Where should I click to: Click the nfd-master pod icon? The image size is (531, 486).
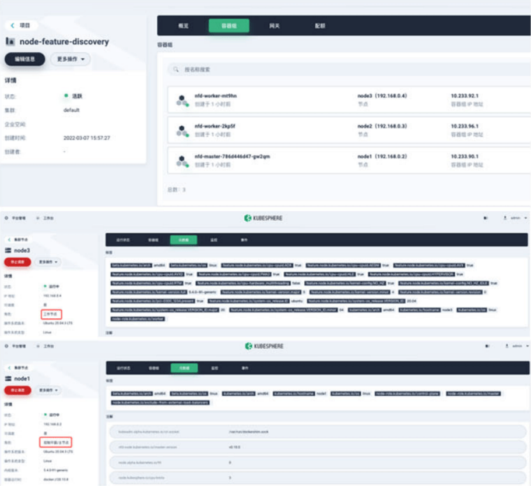(182, 161)
